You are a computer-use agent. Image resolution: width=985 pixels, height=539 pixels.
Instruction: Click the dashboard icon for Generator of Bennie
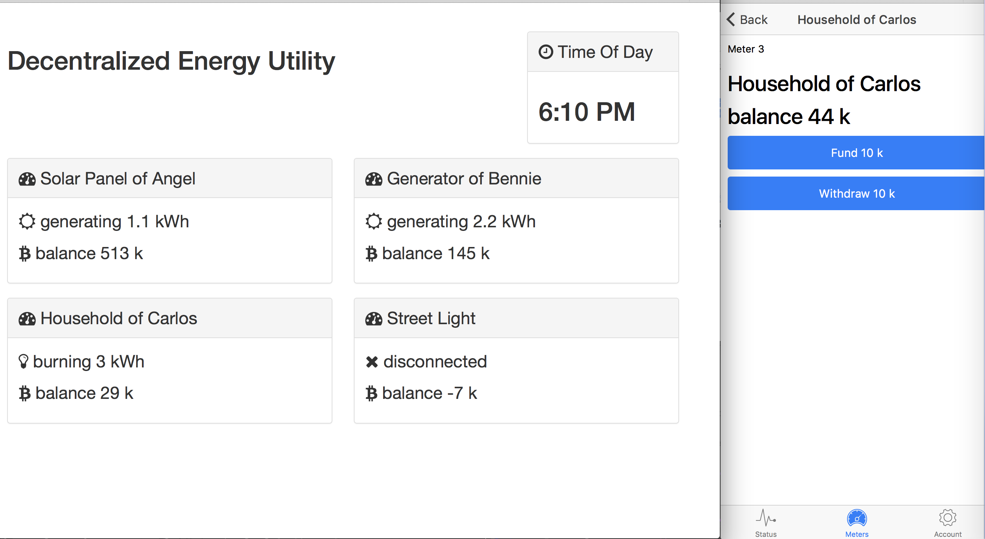(x=373, y=179)
